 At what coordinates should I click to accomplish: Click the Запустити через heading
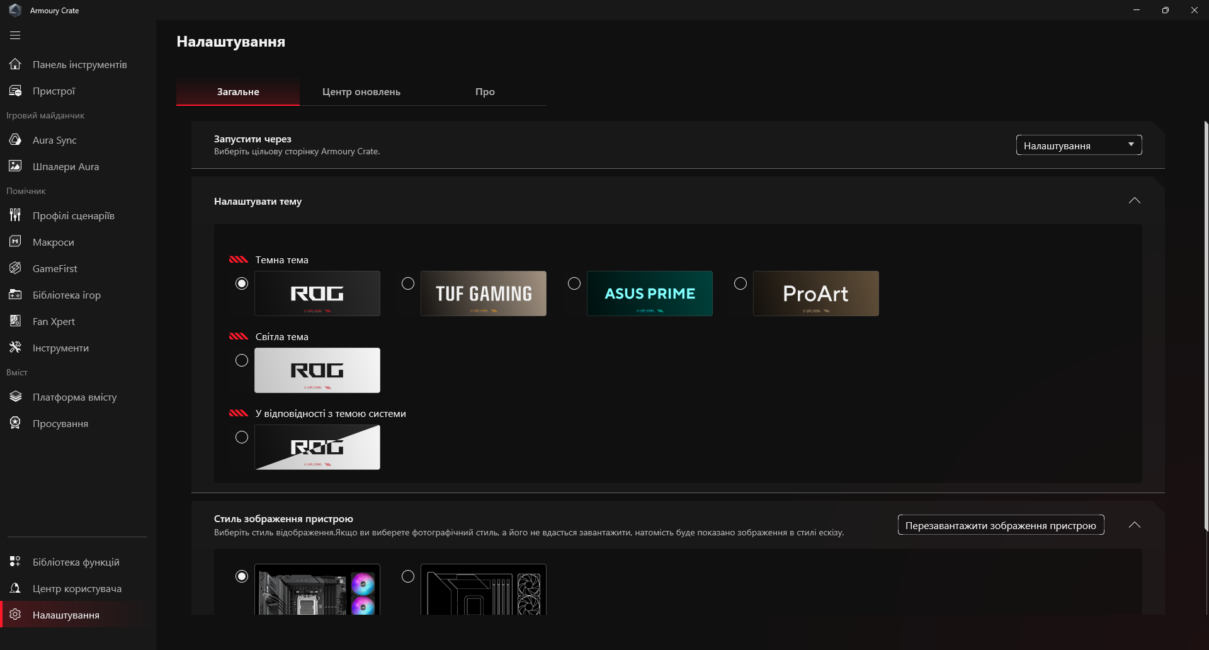pyautogui.click(x=253, y=139)
